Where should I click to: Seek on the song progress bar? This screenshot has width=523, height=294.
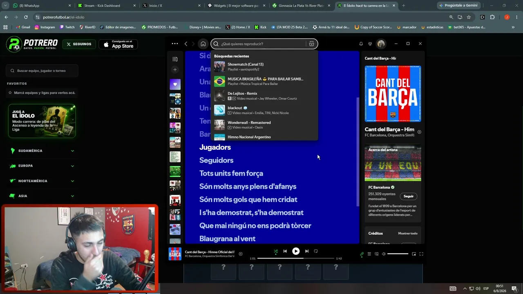[x=296, y=258]
